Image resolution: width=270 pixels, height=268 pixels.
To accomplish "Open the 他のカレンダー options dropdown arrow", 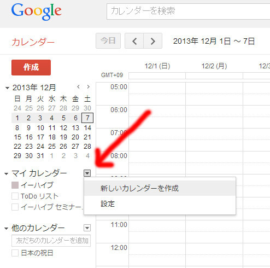I will 87,228.
